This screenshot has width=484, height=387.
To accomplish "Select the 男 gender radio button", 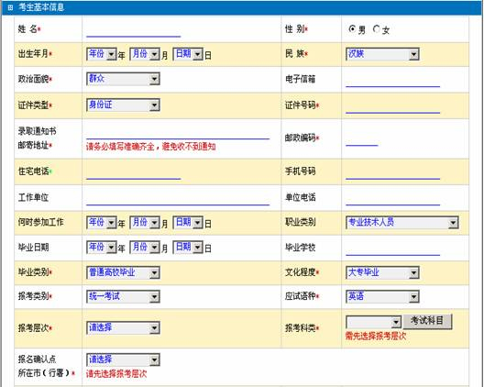I will (352, 29).
